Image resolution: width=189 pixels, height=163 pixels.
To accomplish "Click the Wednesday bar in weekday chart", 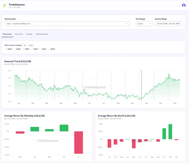I will (x=49, y=130).
